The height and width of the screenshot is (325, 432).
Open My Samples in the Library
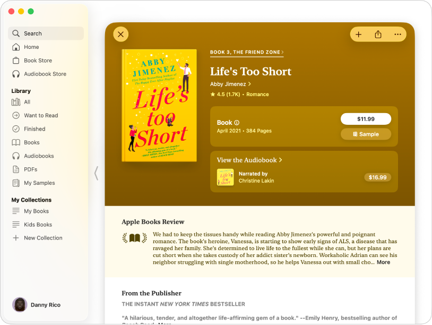(x=46, y=183)
